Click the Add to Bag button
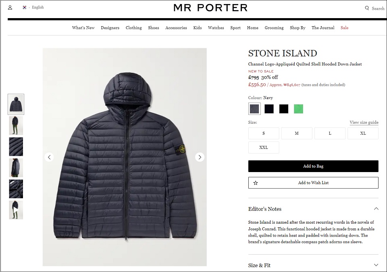 click(313, 166)
